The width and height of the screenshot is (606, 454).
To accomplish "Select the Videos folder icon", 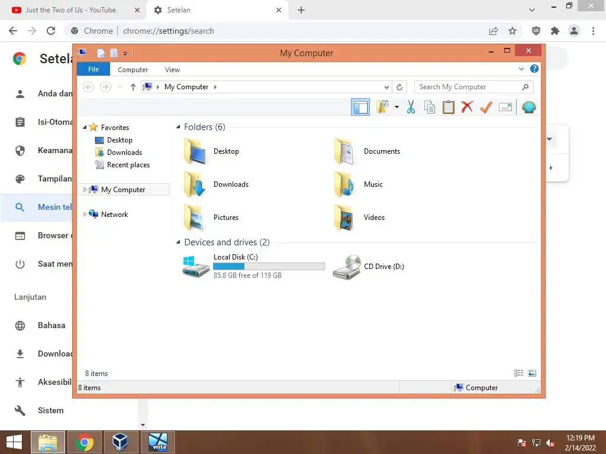I will click(x=345, y=218).
